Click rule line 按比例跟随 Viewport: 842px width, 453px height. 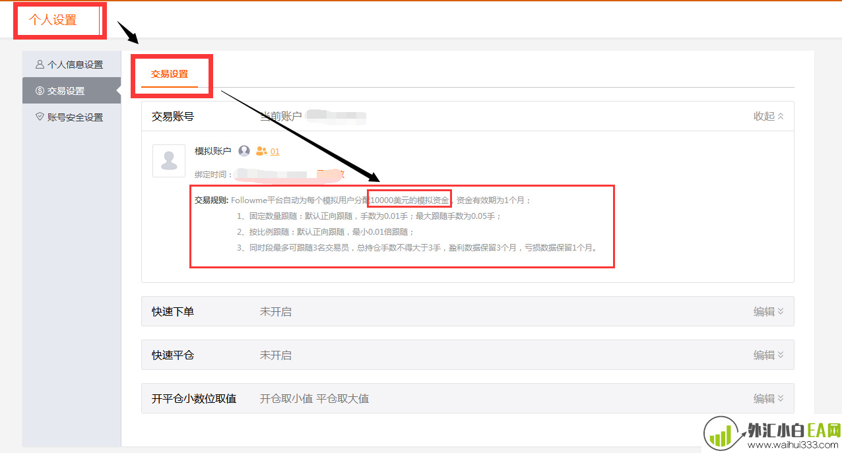coord(325,231)
